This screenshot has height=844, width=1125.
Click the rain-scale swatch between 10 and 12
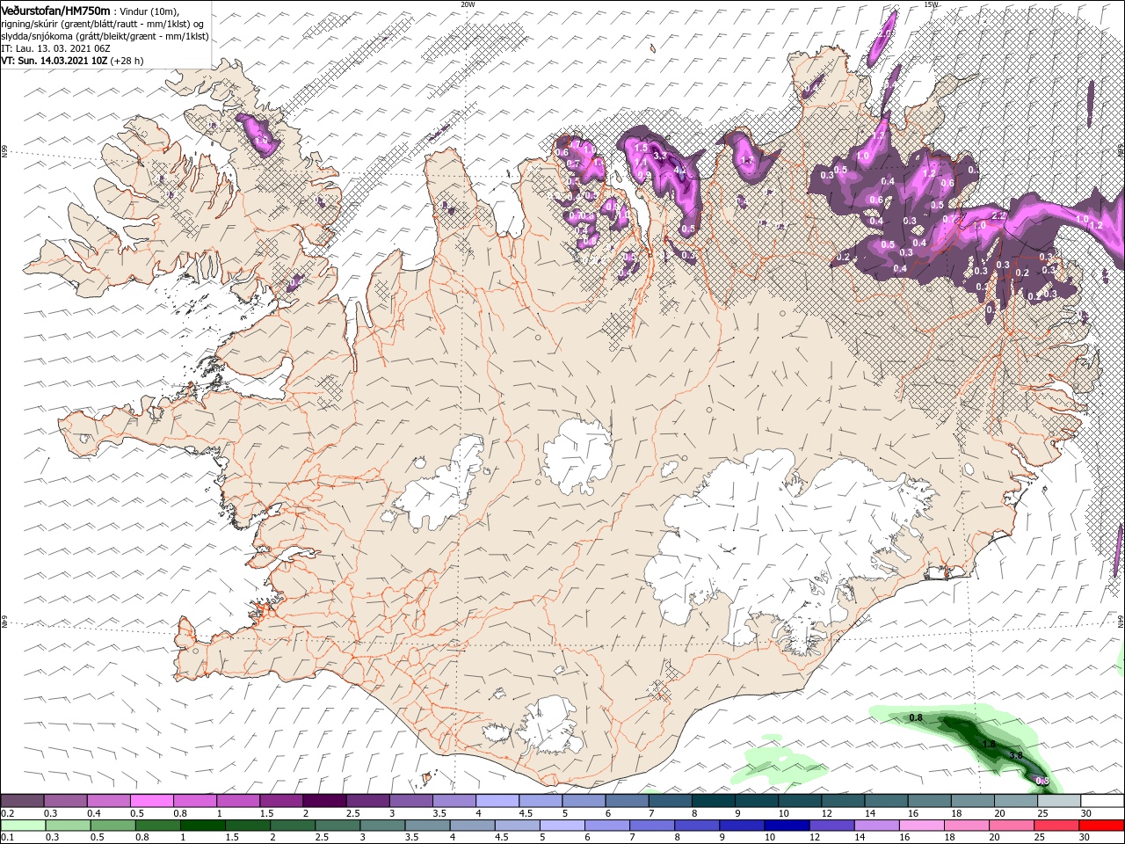787,826
